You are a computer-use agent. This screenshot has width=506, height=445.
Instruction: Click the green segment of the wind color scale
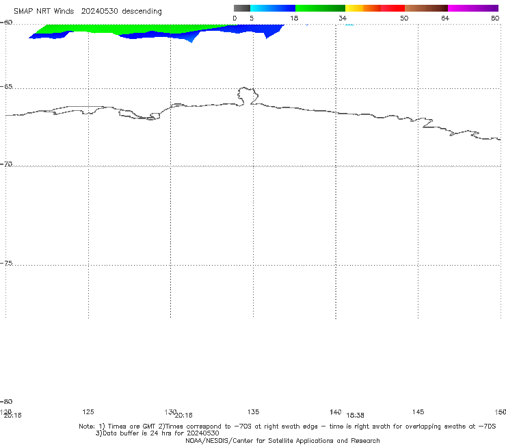pos(320,8)
